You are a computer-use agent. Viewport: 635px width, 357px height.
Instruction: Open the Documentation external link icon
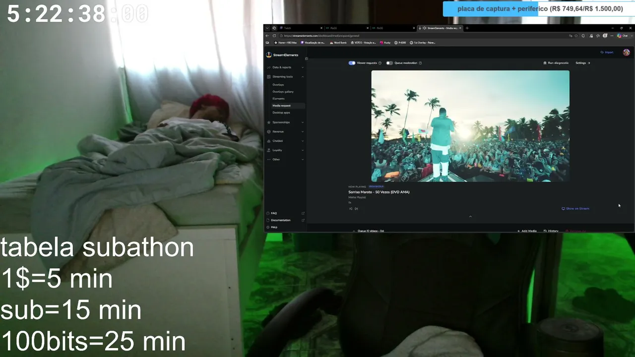tap(303, 220)
